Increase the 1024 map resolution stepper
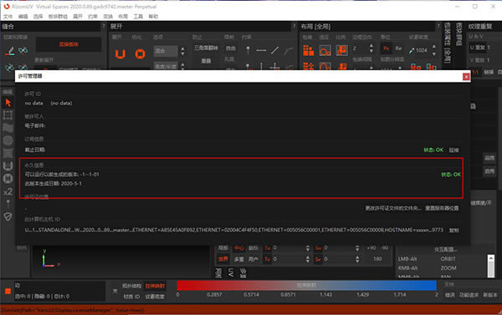The image size is (502, 315). point(433,46)
